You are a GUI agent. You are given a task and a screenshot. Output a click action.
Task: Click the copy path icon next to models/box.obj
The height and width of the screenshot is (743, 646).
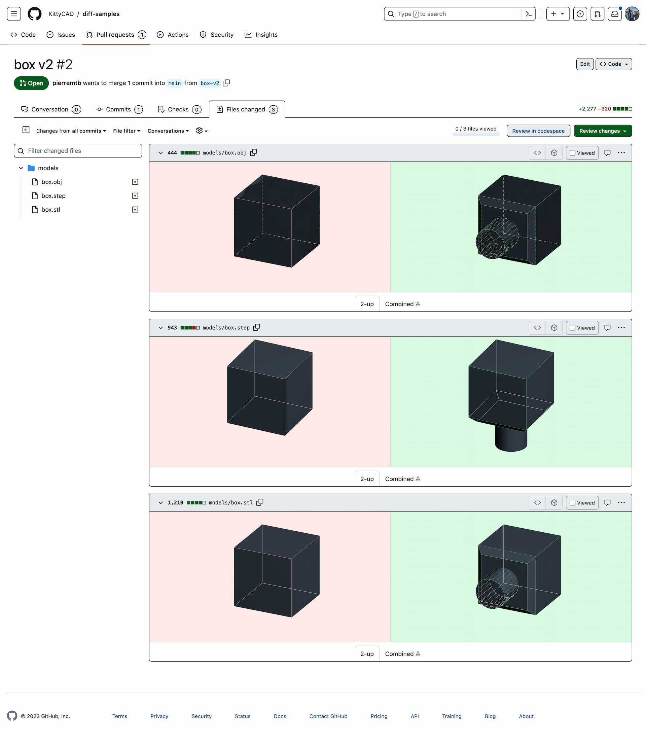pos(254,152)
